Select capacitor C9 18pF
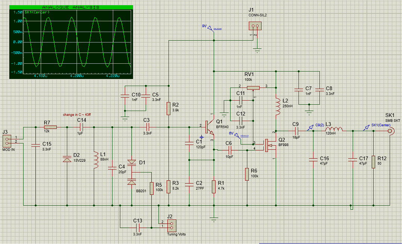402x244 pixels. tap(297, 131)
